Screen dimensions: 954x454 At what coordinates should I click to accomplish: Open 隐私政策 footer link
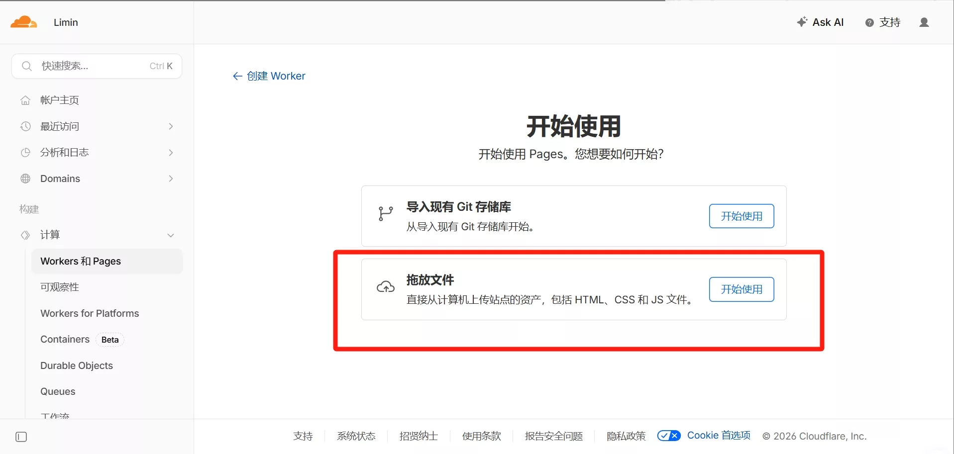[626, 436]
